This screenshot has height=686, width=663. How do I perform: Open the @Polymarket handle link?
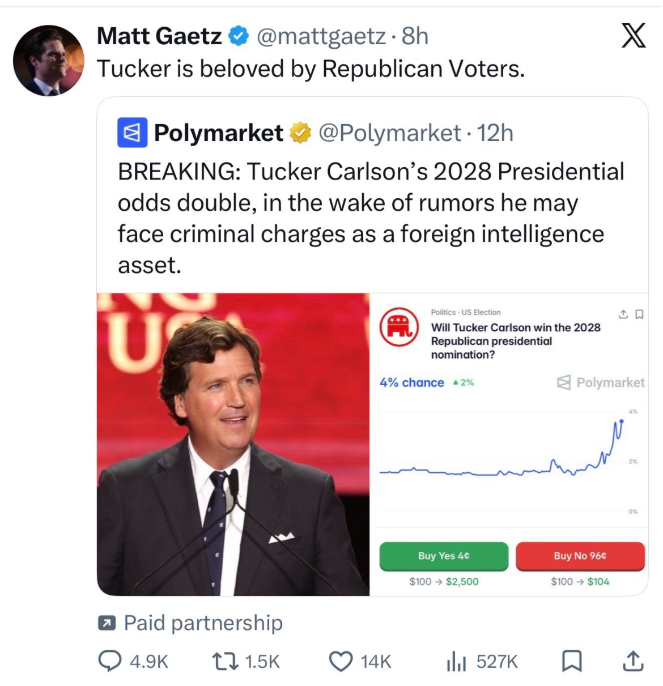(390, 133)
